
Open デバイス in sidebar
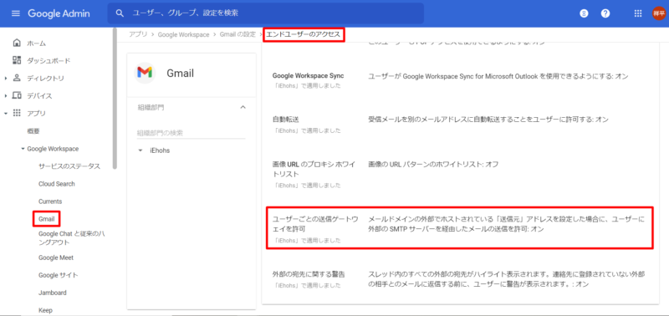pos(39,96)
